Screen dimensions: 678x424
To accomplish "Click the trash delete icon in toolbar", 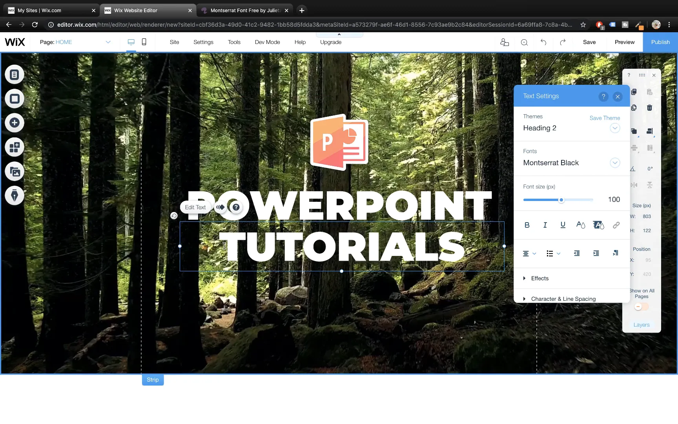I will pos(650,108).
